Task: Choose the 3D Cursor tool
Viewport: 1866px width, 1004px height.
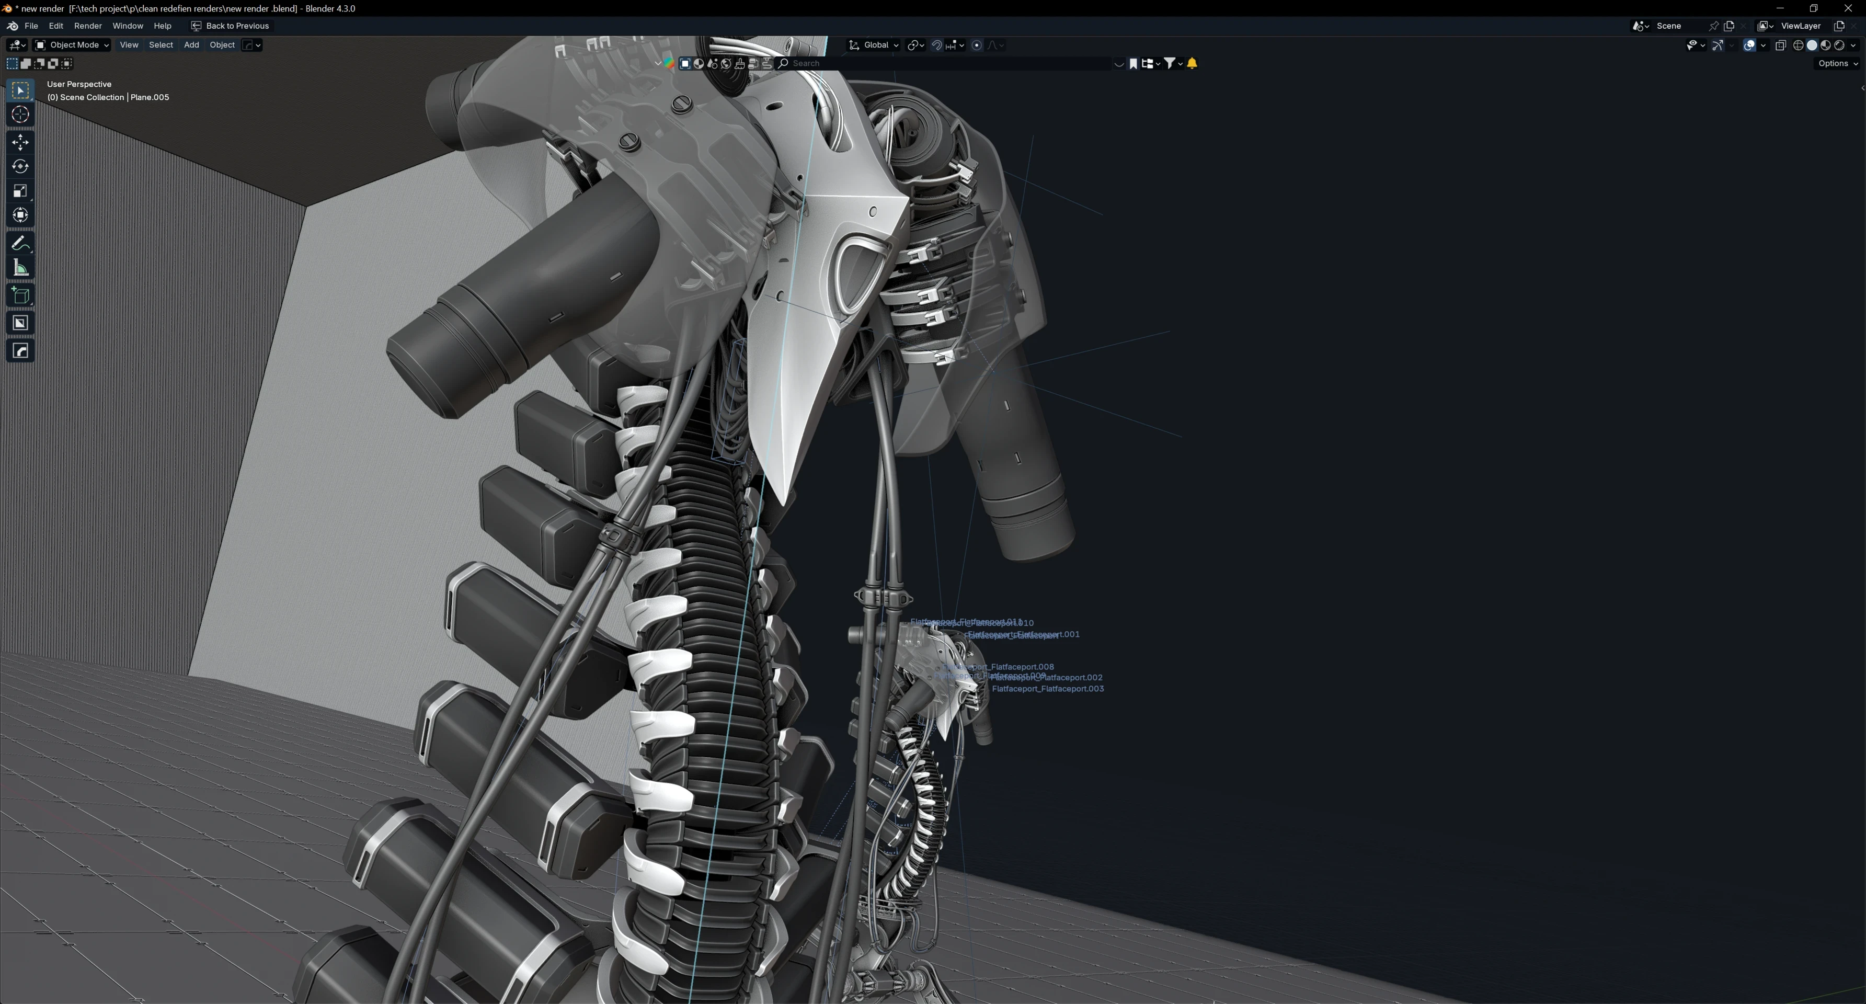Action: click(20, 115)
